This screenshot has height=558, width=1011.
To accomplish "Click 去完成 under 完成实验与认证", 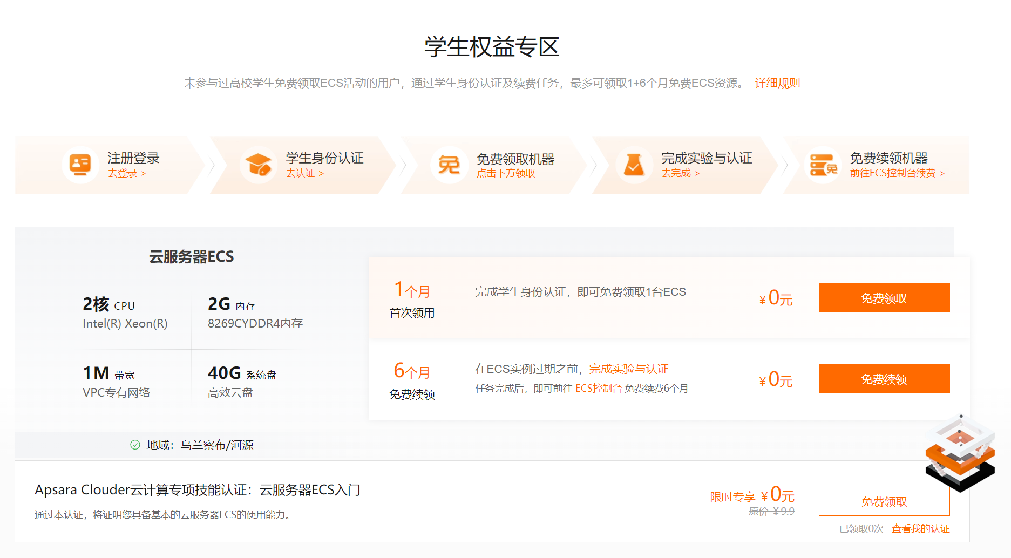I will tap(680, 173).
